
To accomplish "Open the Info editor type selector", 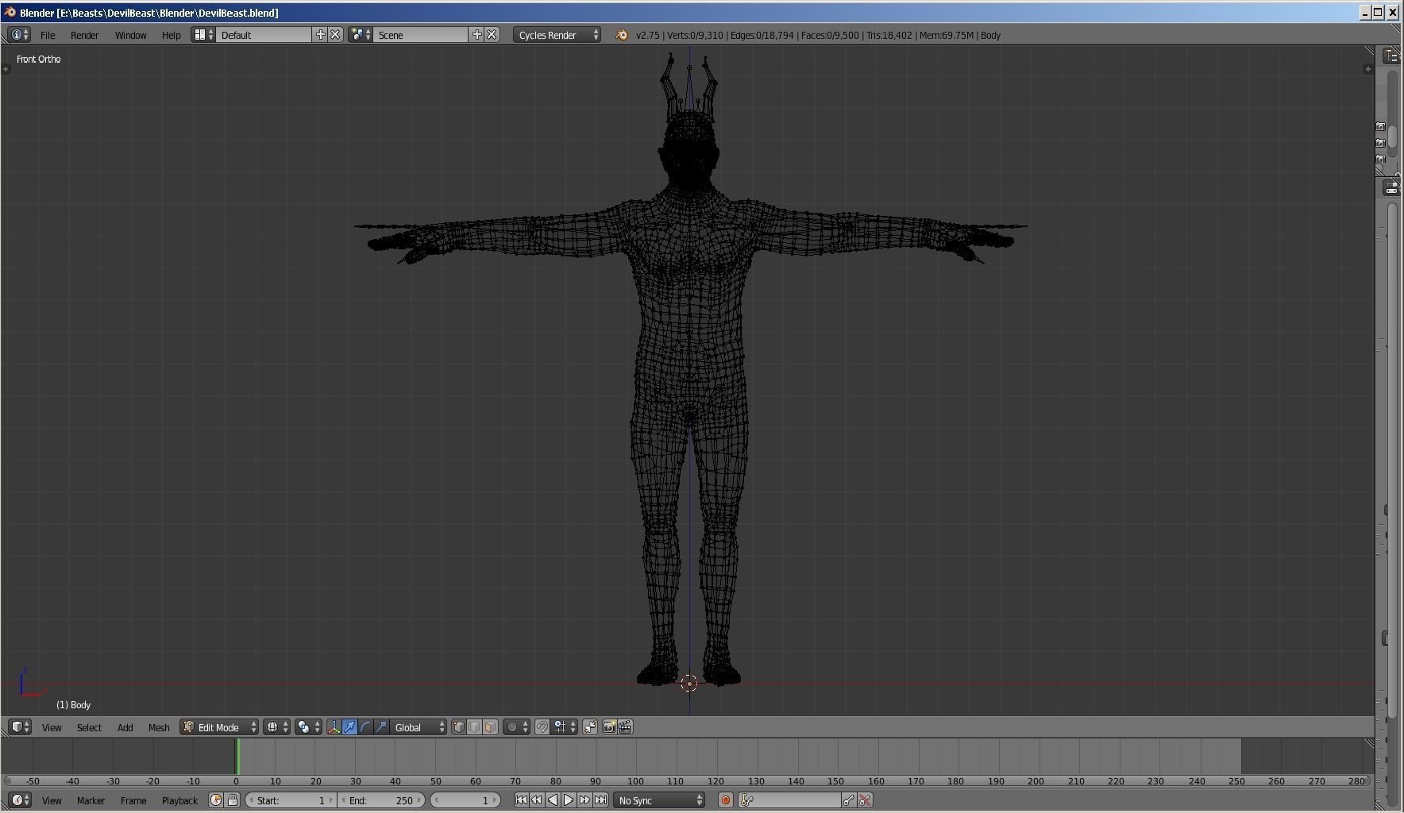I will (19, 35).
